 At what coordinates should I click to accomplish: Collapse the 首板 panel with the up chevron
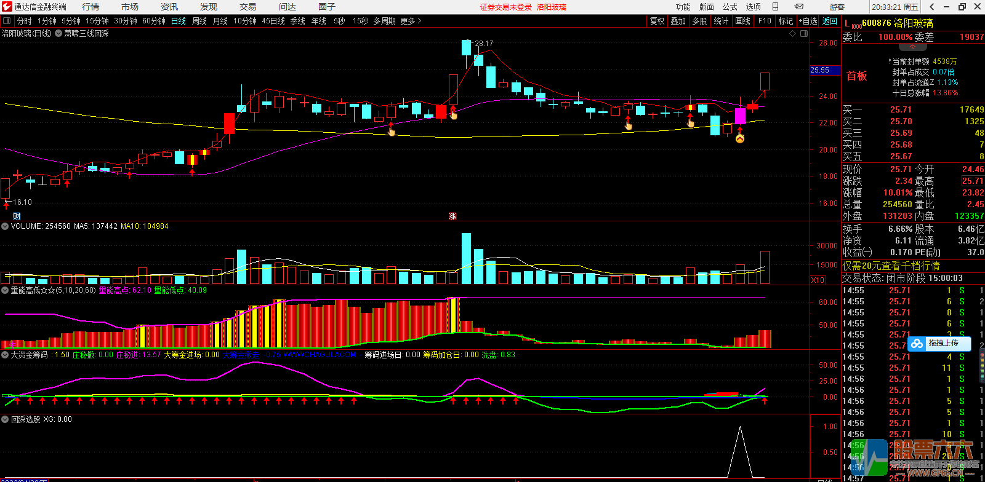[913, 47]
